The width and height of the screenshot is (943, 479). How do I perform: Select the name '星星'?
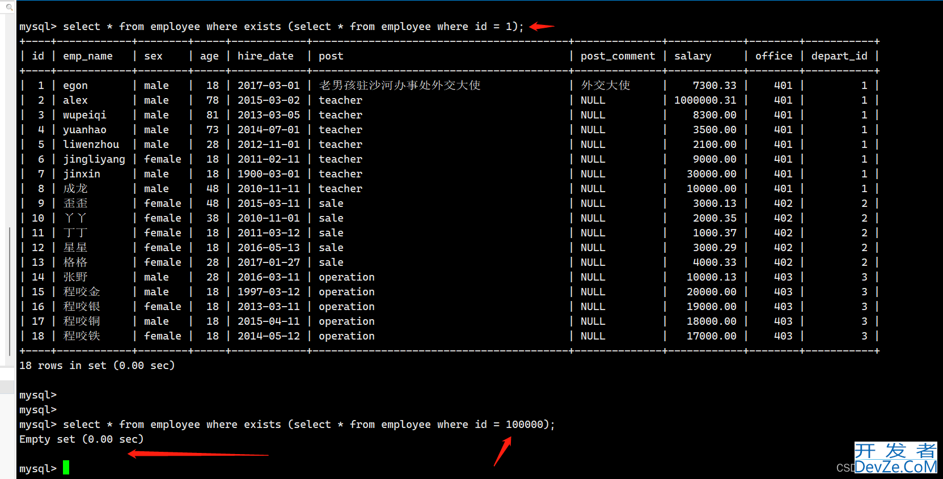coord(75,248)
